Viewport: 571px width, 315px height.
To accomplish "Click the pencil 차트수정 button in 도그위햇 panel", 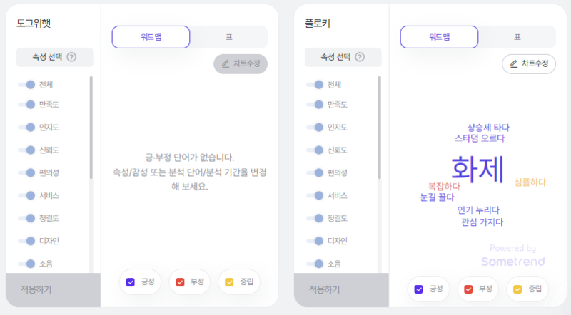I will [241, 64].
